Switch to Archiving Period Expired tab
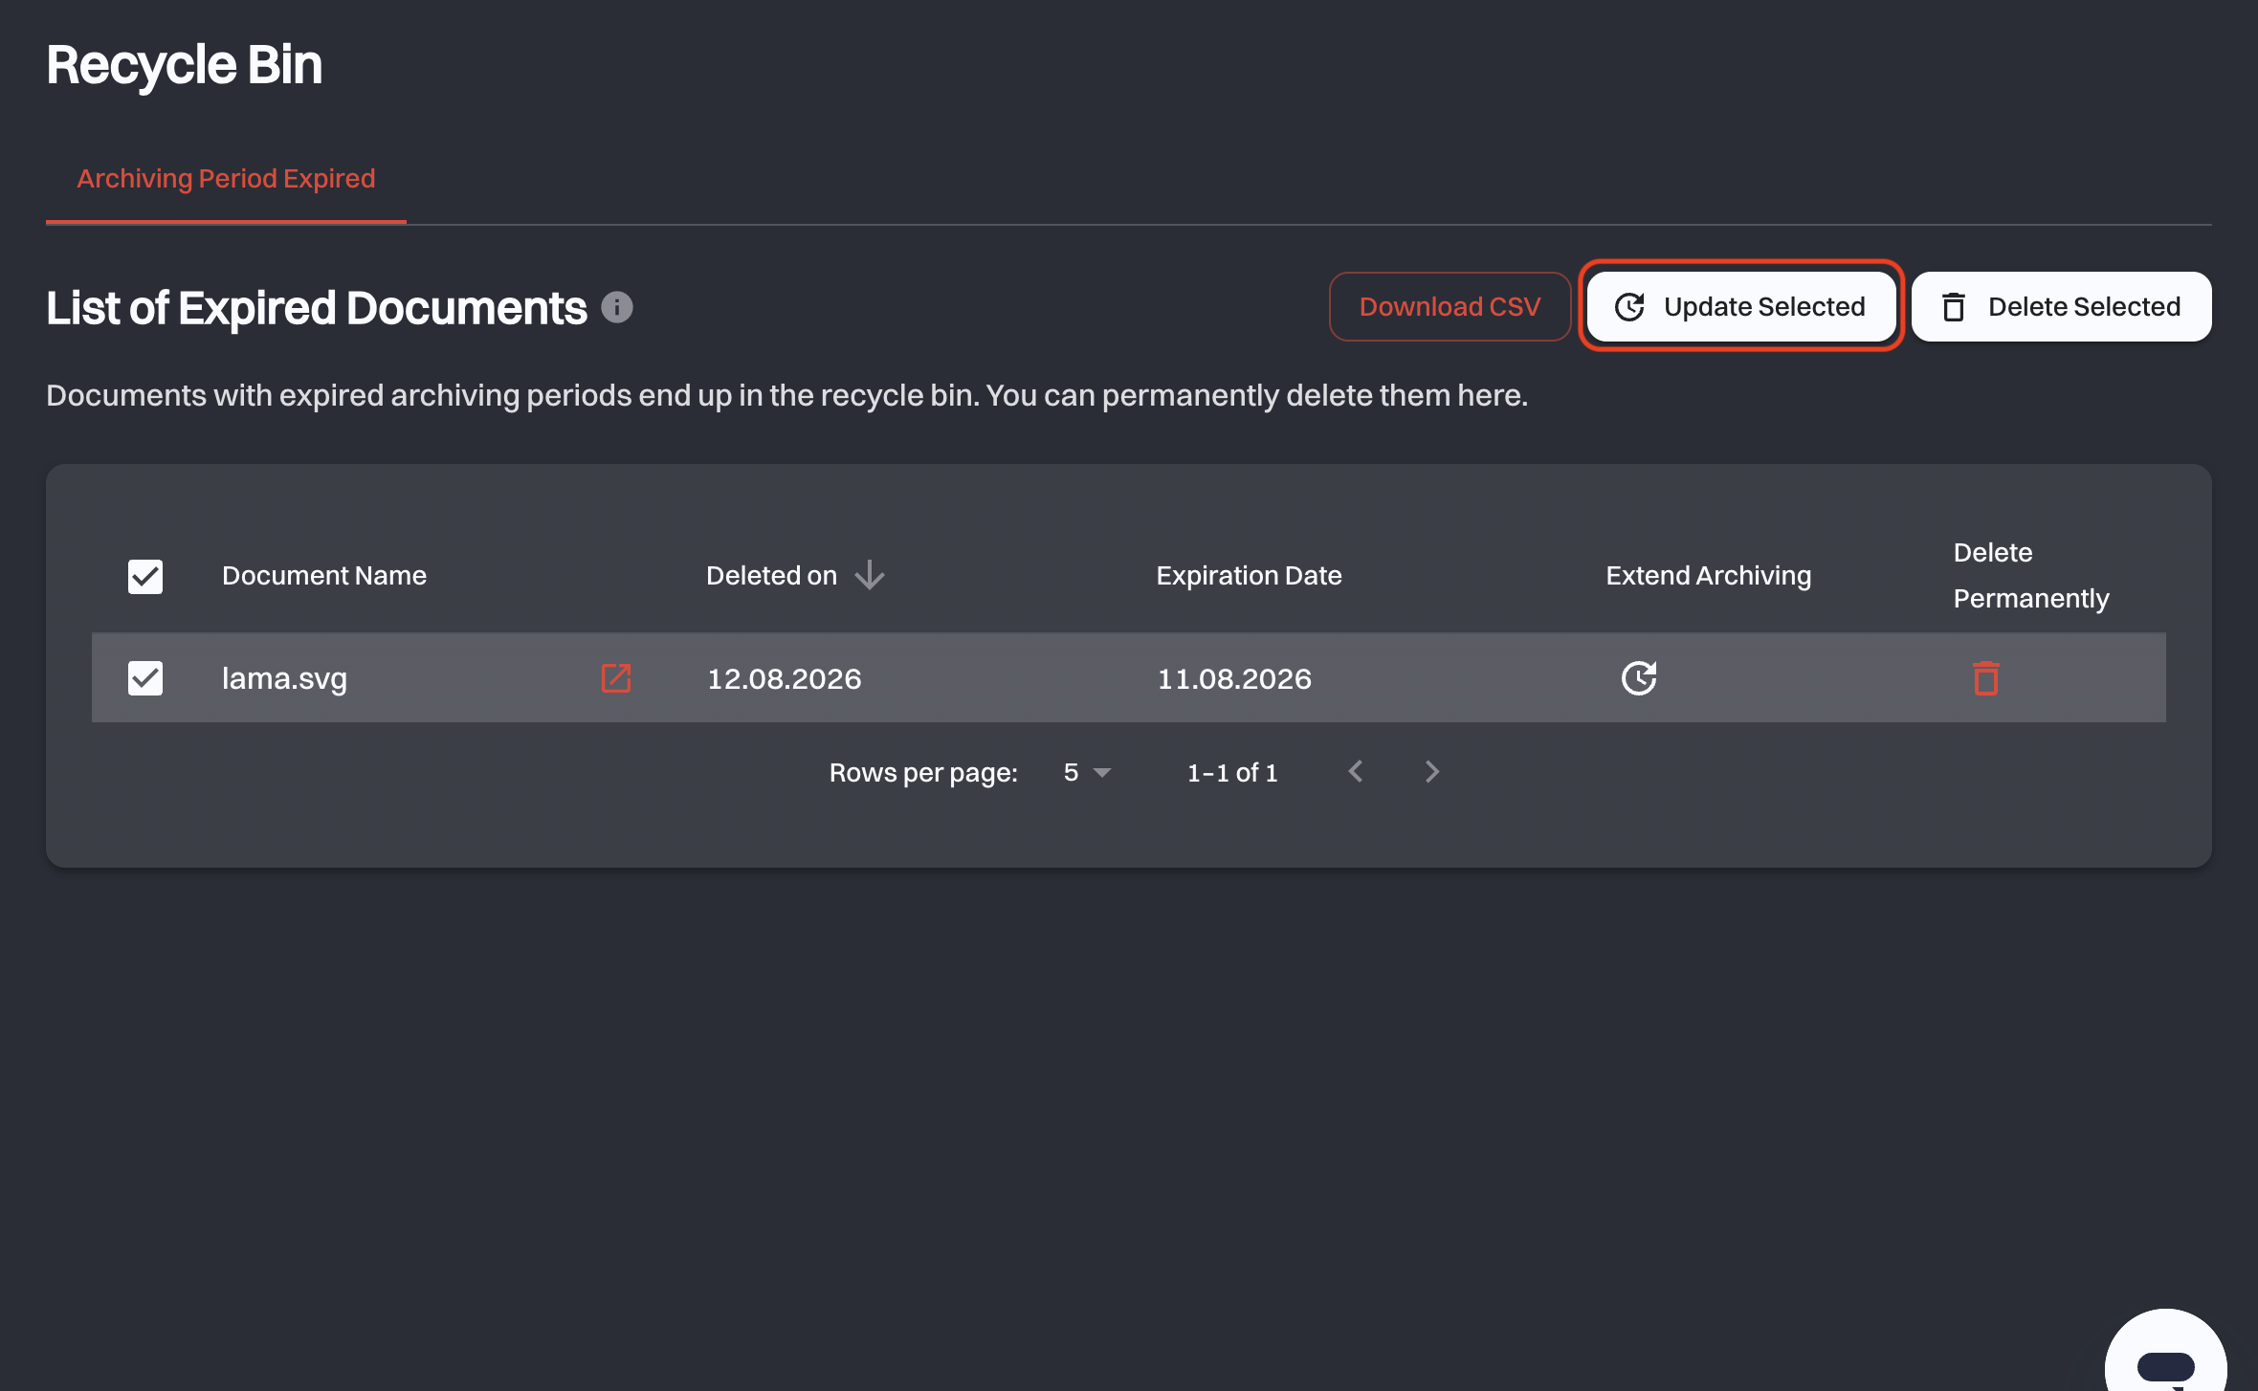Image resolution: width=2258 pixels, height=1391 pixels. click(226, 179)
